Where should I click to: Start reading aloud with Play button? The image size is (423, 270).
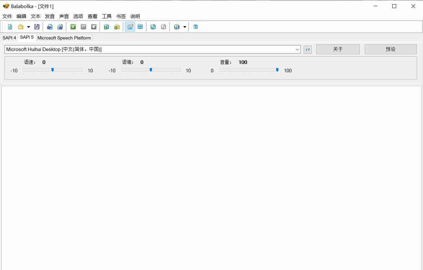click(x=73, y=27)
